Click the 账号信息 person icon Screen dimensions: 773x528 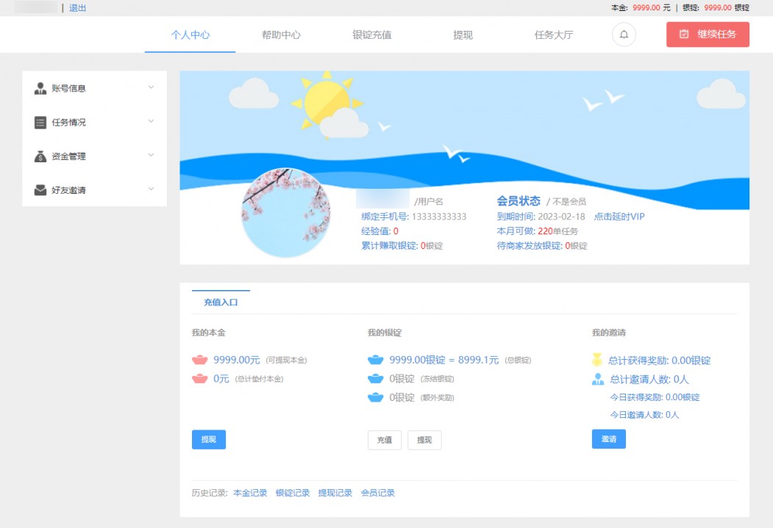[x=40, y=89]
